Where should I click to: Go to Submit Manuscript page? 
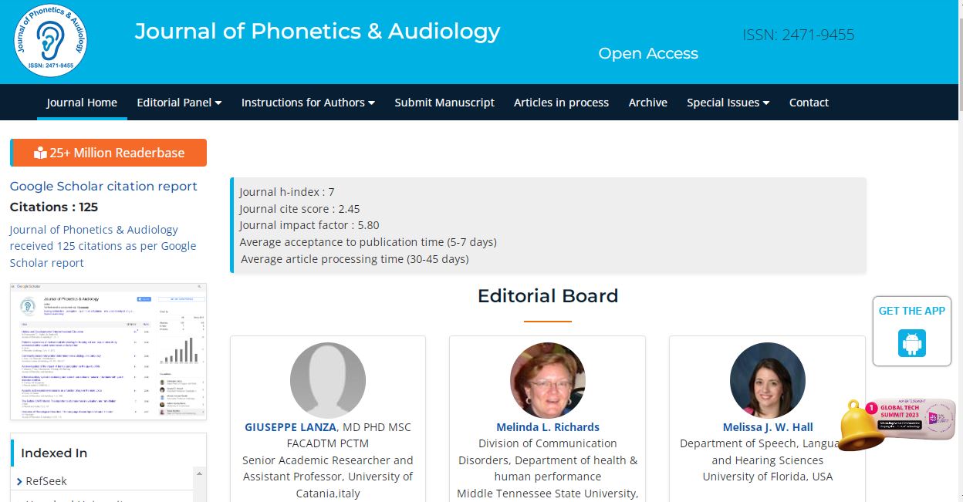[444, 103]
